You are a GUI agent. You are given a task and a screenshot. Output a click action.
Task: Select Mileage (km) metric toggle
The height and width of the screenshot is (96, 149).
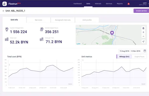pyautogui.click(x=124, y=57)
